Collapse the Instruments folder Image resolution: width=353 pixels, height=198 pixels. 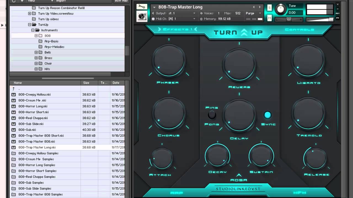(x=33, y=30)
